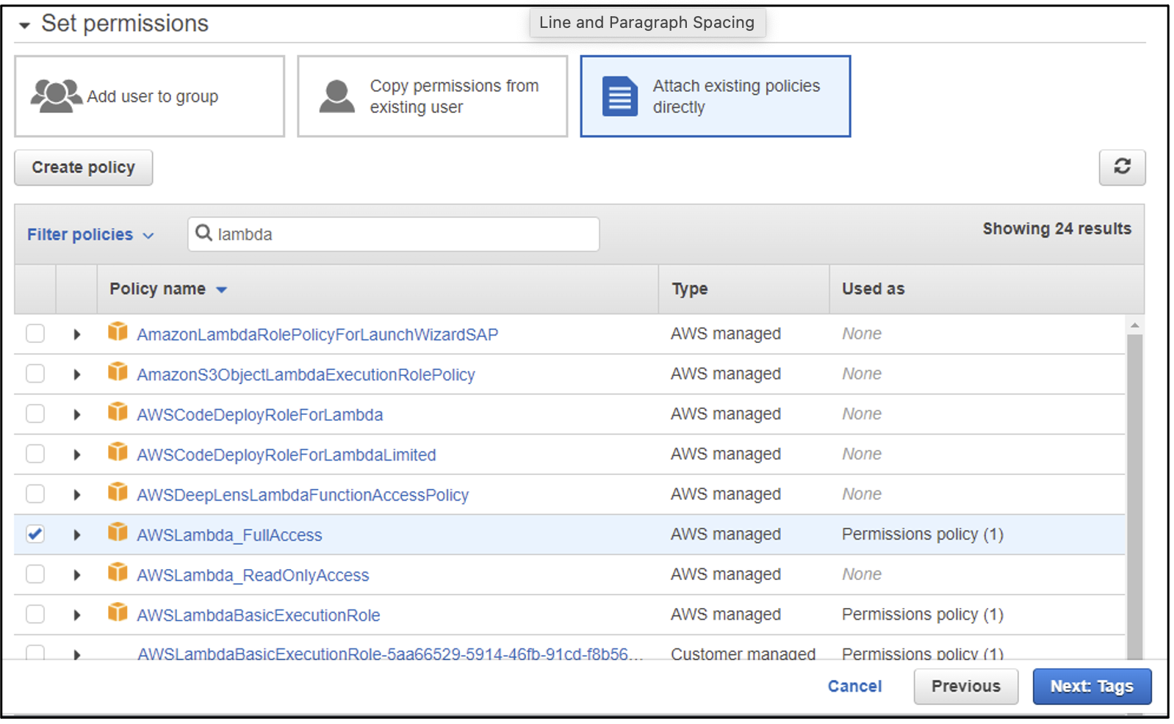Expand the AWSDeepLensLambdaFunctionAccessPolicy row details
1174x724 pixels.
(x=77, y=494)
